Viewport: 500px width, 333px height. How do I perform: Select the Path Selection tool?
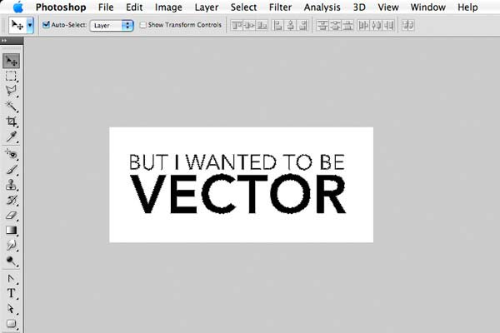point(11,309)
